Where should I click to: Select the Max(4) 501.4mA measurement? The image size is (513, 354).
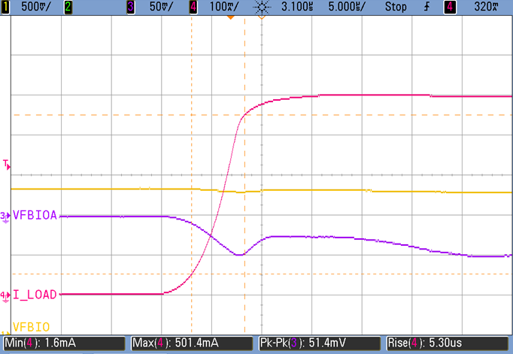[192, 343]
